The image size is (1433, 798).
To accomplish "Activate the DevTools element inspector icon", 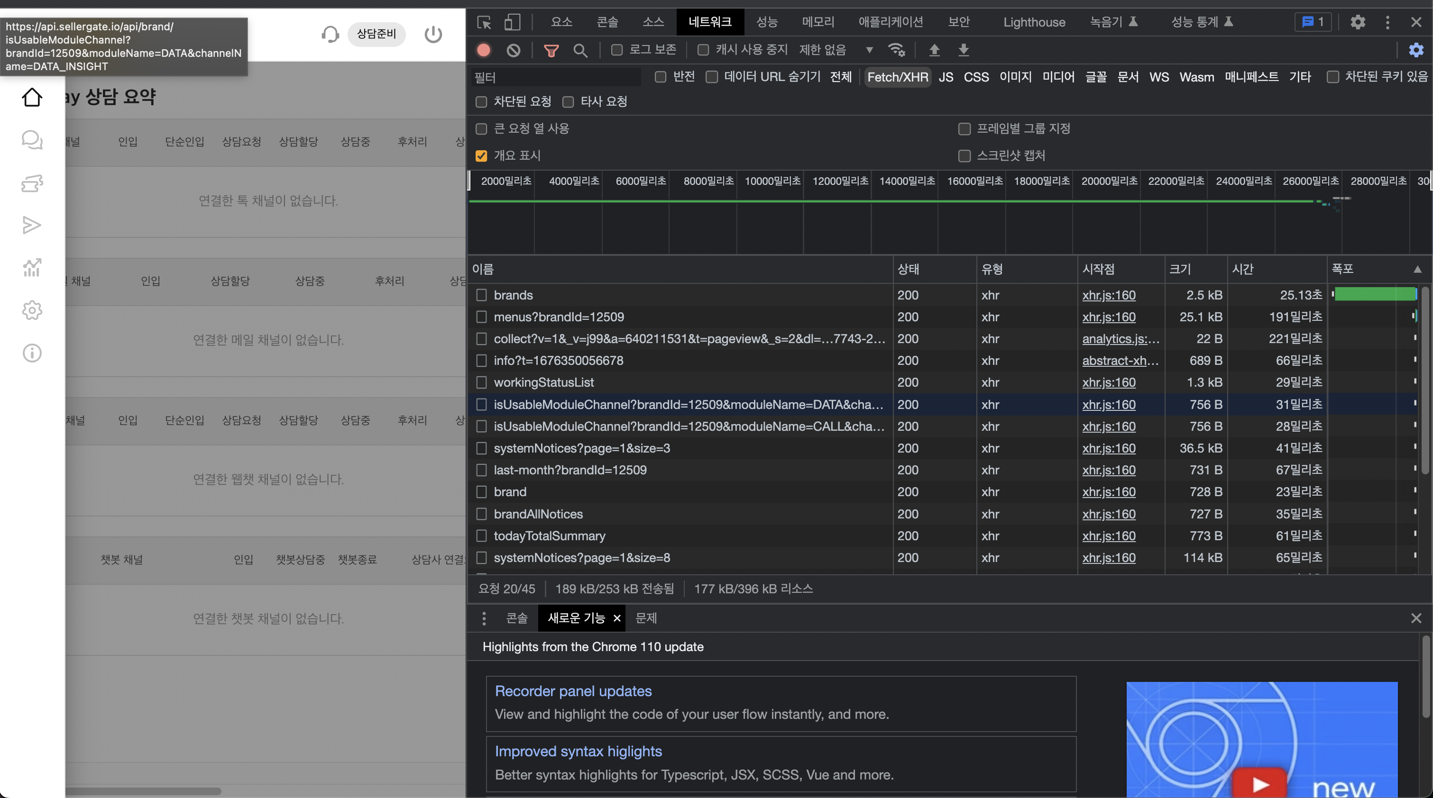I will [484, 22].
